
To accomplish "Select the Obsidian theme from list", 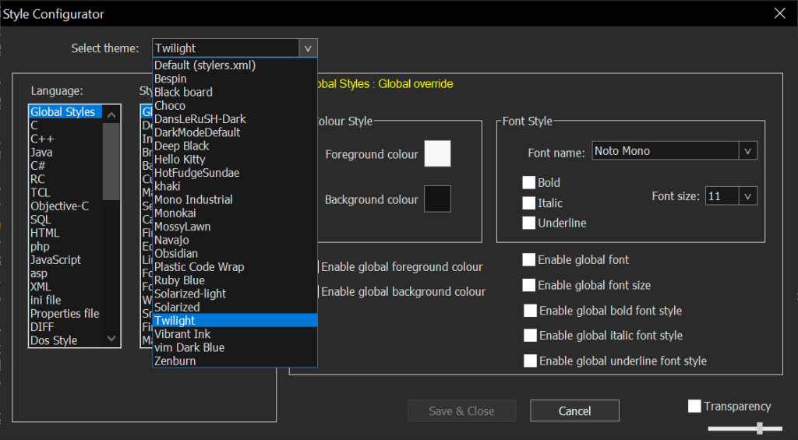I will 176,253.
